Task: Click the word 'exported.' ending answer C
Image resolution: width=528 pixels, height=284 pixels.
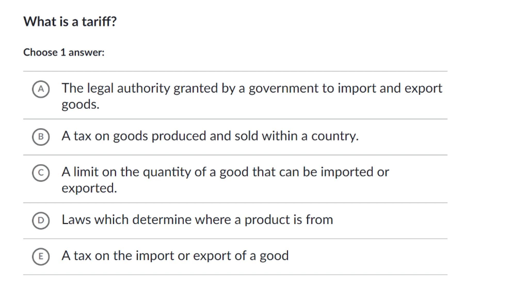Action: [x=89, y=188]
